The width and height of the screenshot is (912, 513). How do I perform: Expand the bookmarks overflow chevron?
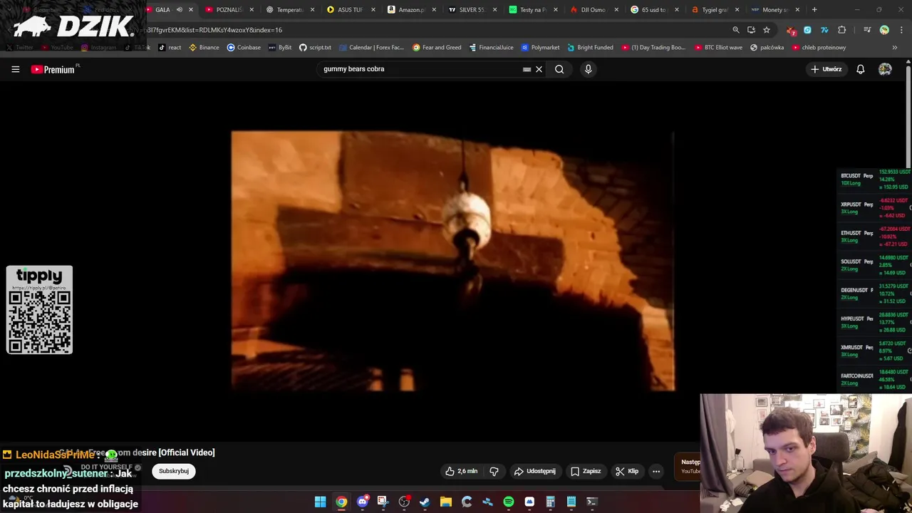point(895,48)
